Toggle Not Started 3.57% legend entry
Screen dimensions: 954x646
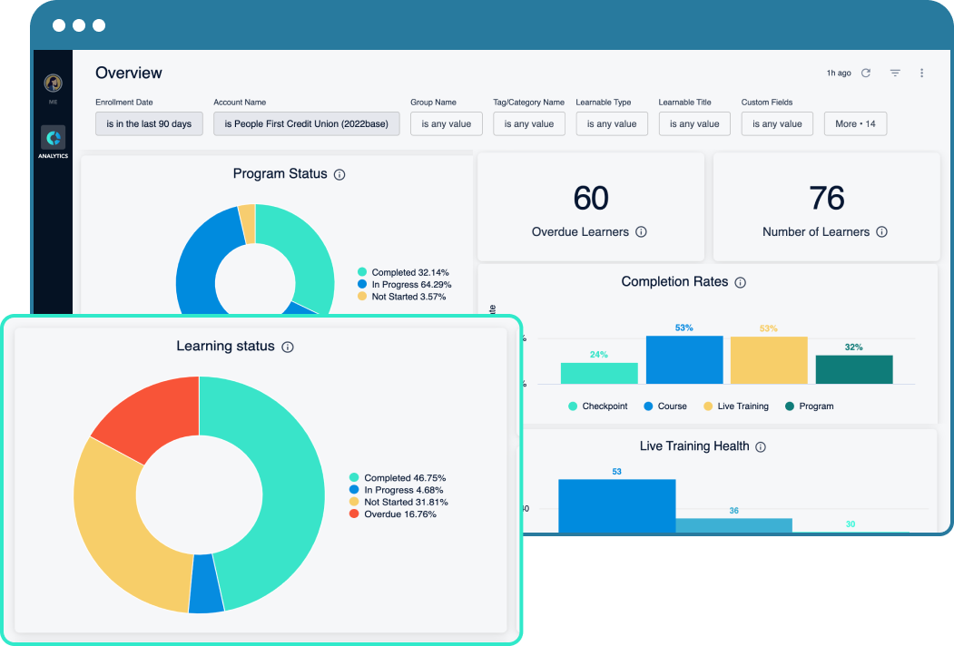tap(401, 297)
